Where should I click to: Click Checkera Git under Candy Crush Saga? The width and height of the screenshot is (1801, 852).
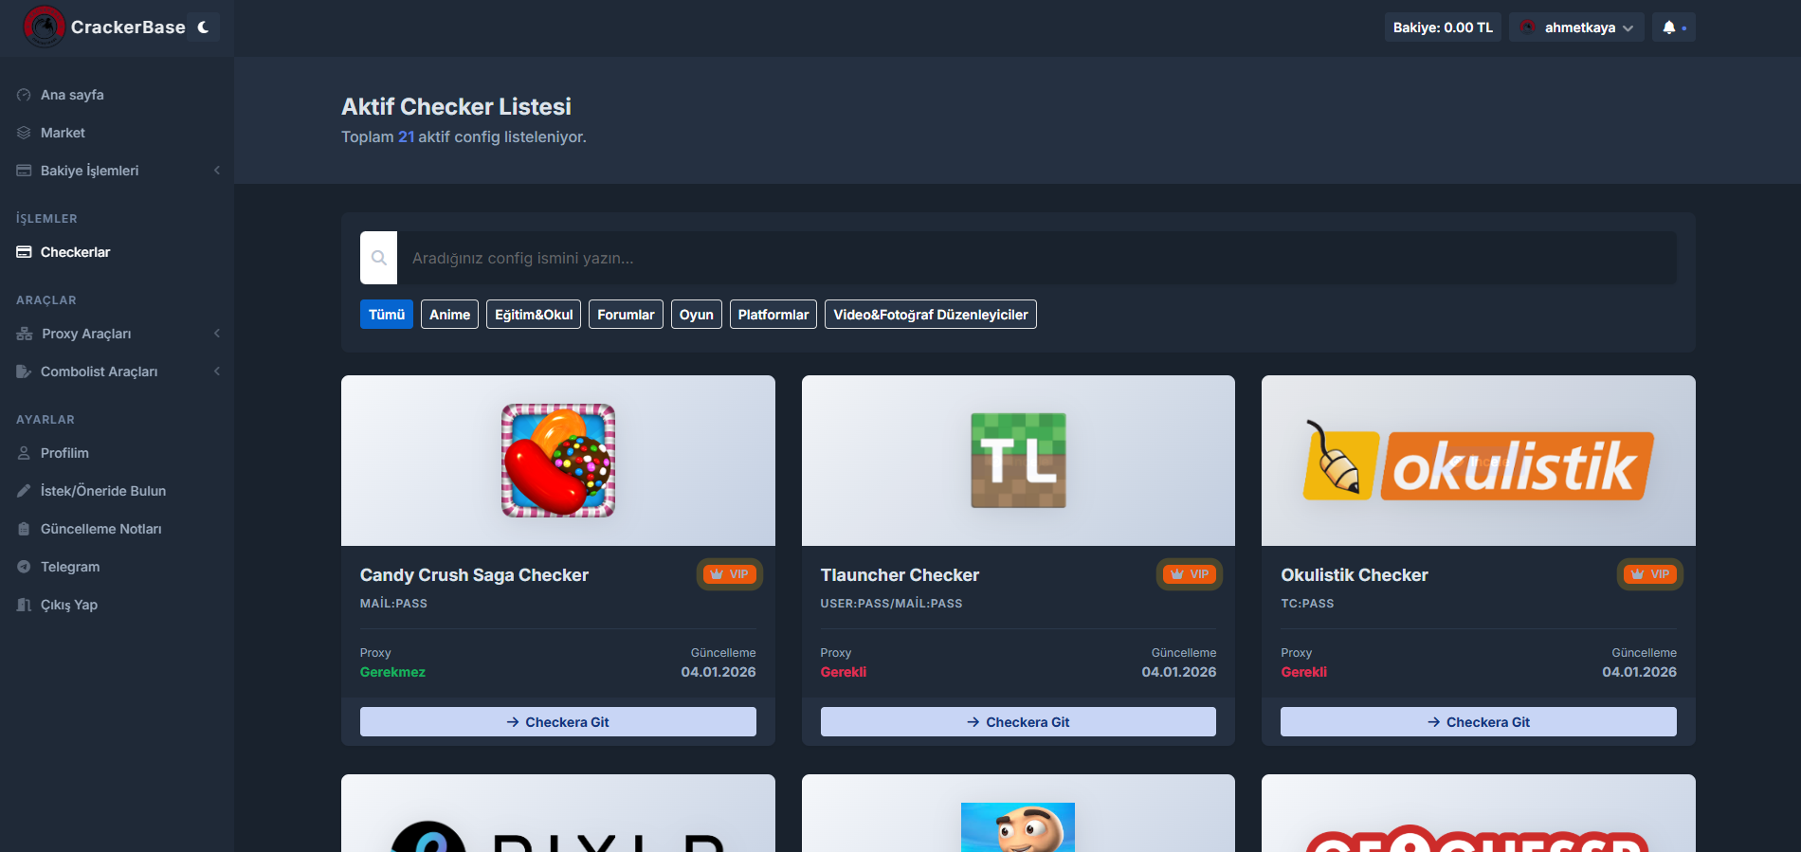pyautogui.click(x=558, y=722)
